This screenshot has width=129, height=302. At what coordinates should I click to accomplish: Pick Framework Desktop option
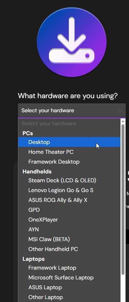point(69,162)
